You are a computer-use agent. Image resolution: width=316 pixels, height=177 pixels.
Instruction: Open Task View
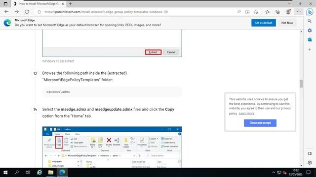click(x=28, y=173)
